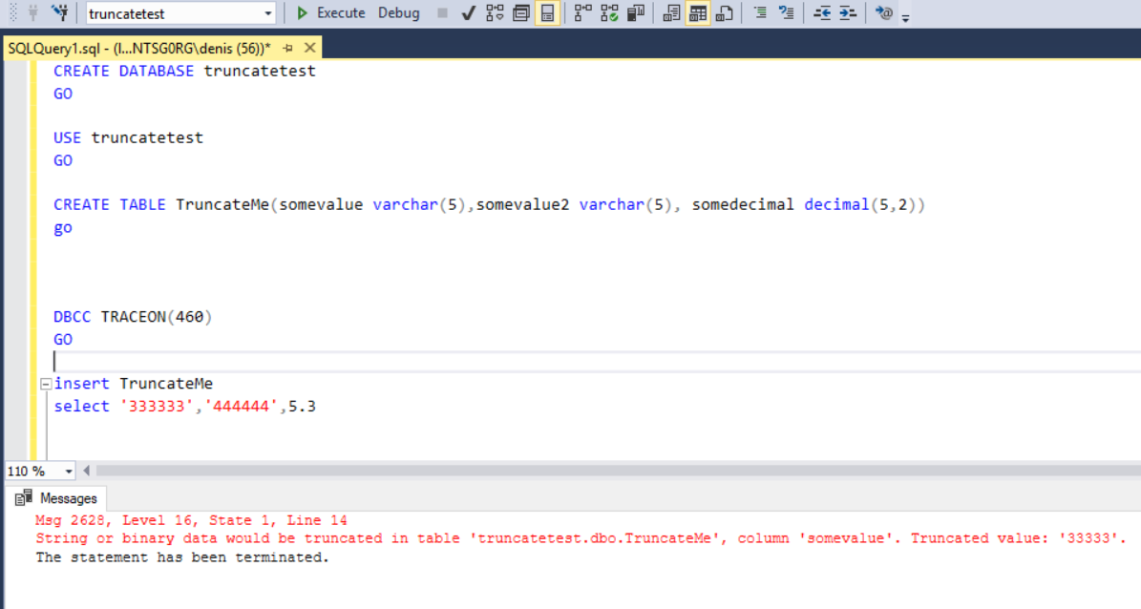
Task: Collapse the insert TruncateMe code region
Action: pyautogui.click(x=45, y=383)
